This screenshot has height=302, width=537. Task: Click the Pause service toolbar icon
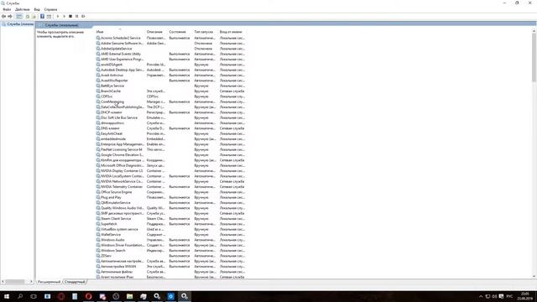(x=76, y=17)
